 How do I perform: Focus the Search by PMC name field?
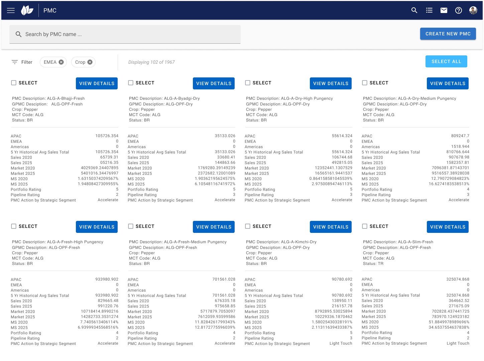[x=127, y=34]
